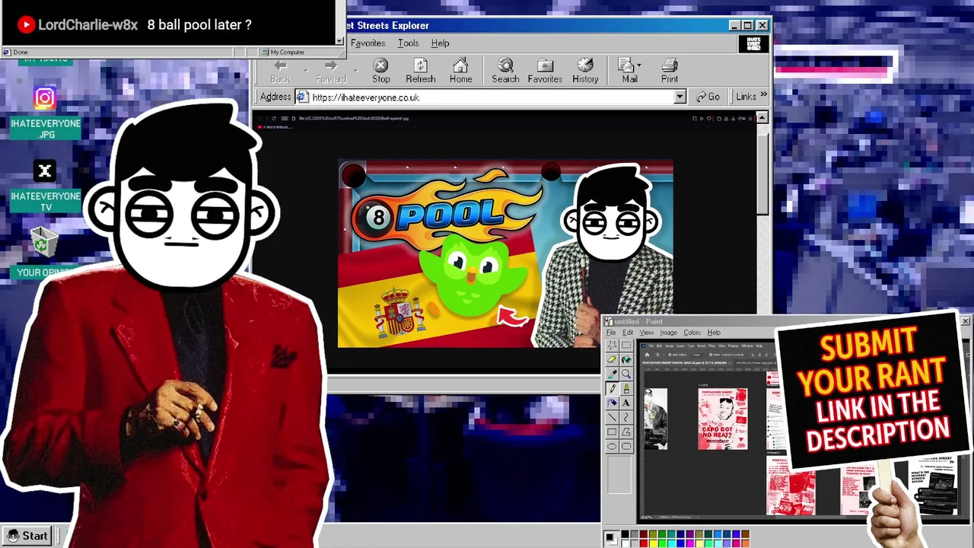974x548 pixels.
Task: Open the View menu in Paint
Action: tap(646, 333)
